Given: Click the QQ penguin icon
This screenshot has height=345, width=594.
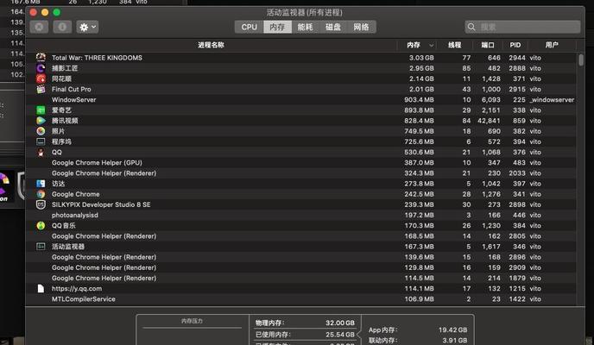Looking at the screenshot, I should [x=41, y=152].
